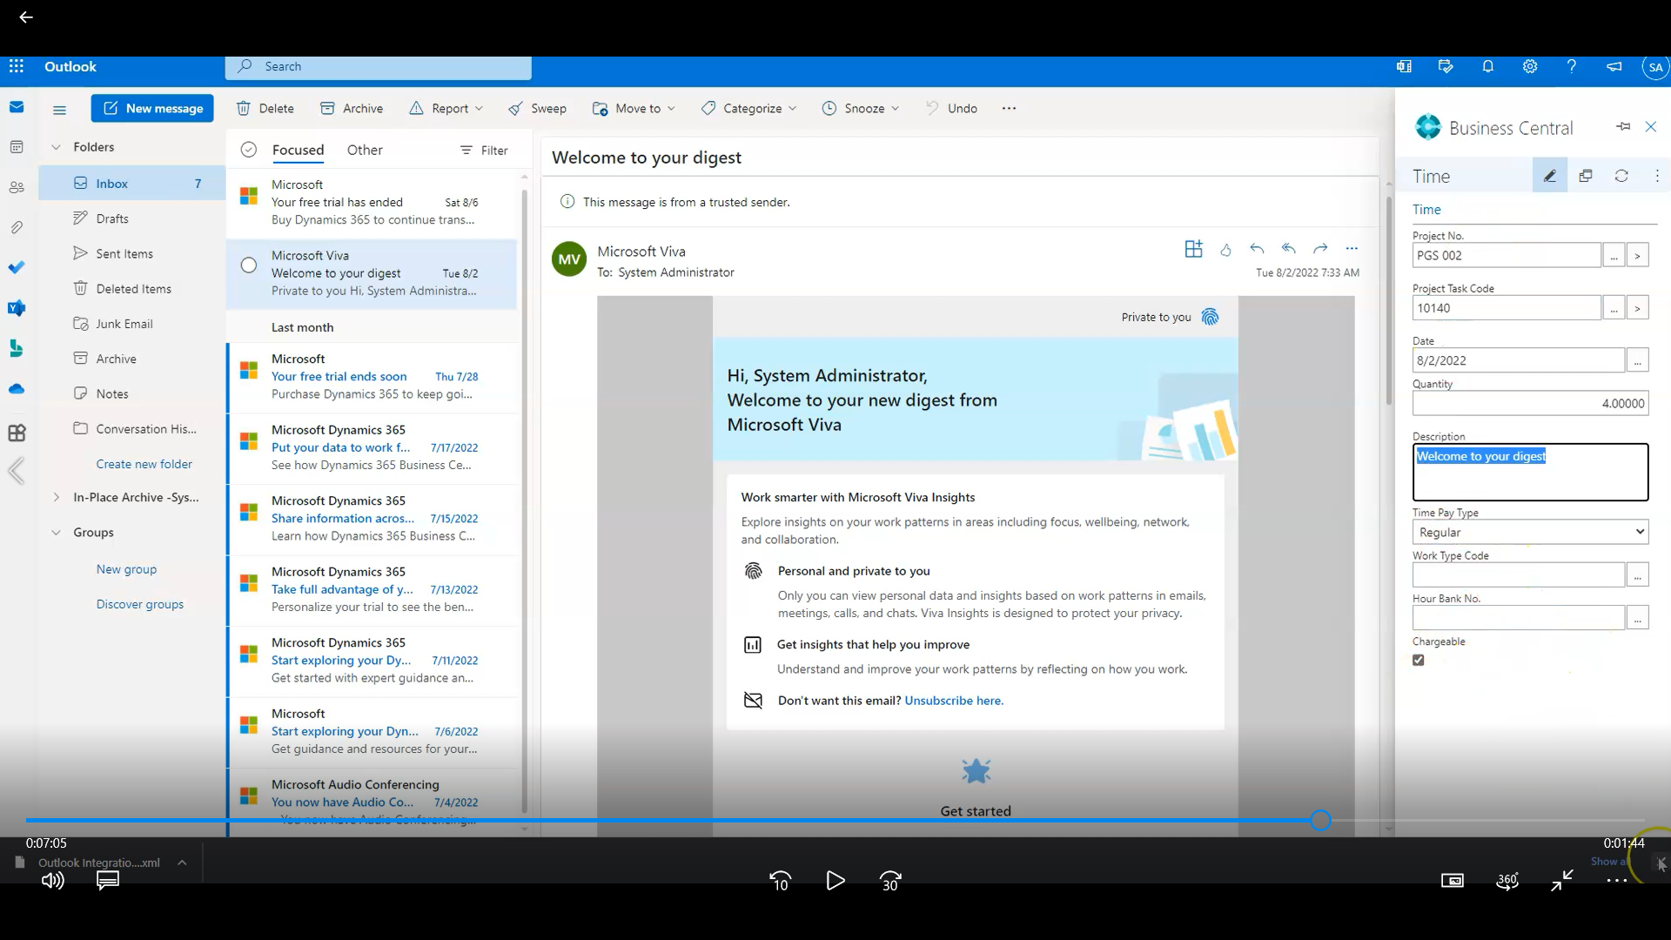Screen dimensions: 1671x940
Task: Open the To Do checkmark icon
Action: click(17, 267)
